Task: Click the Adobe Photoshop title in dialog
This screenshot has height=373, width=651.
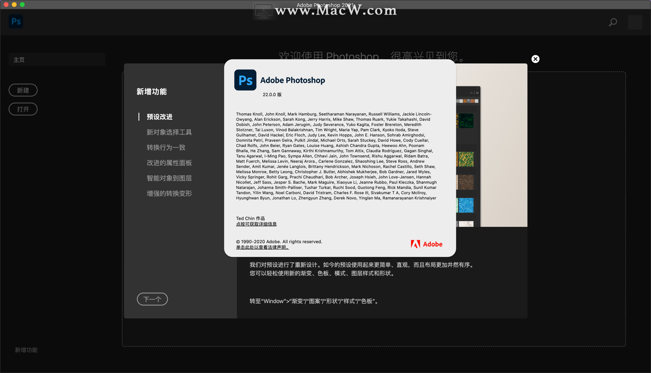Action: (293, 80)
